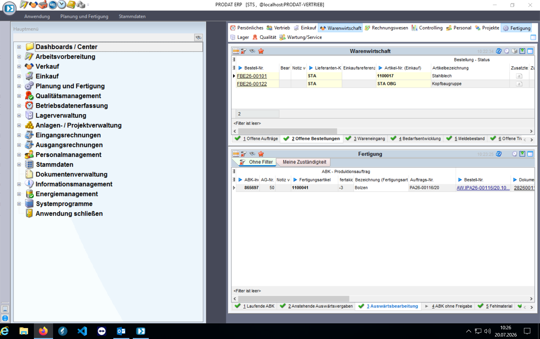Select the 5 Meldebestand tab
540x339 pixels.
click(466, 138)
